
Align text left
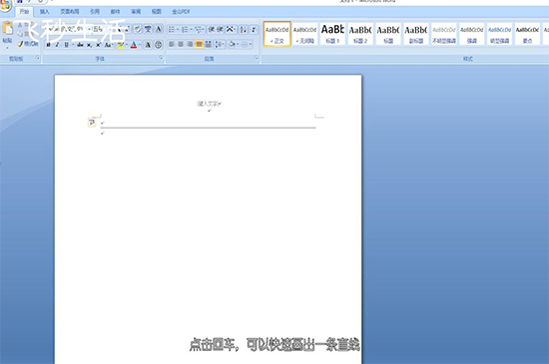click(x=172, y=45)
